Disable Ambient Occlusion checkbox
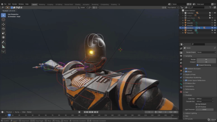 tap(186, 68)
